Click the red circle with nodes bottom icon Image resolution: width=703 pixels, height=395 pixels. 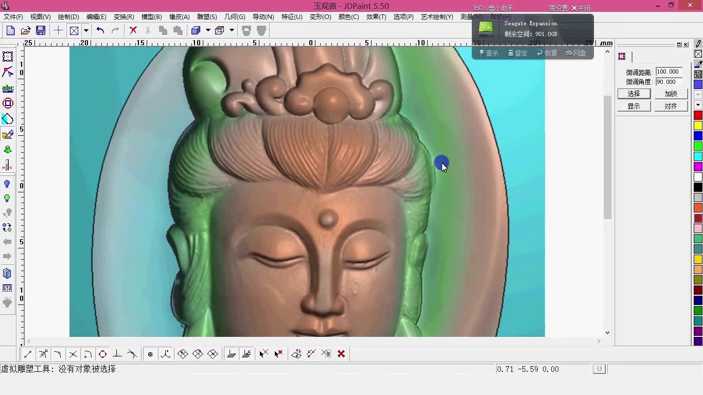click(102, 354)
